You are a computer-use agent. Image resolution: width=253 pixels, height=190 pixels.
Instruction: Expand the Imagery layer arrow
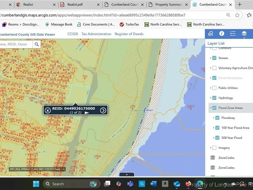(x=211, y=148)
